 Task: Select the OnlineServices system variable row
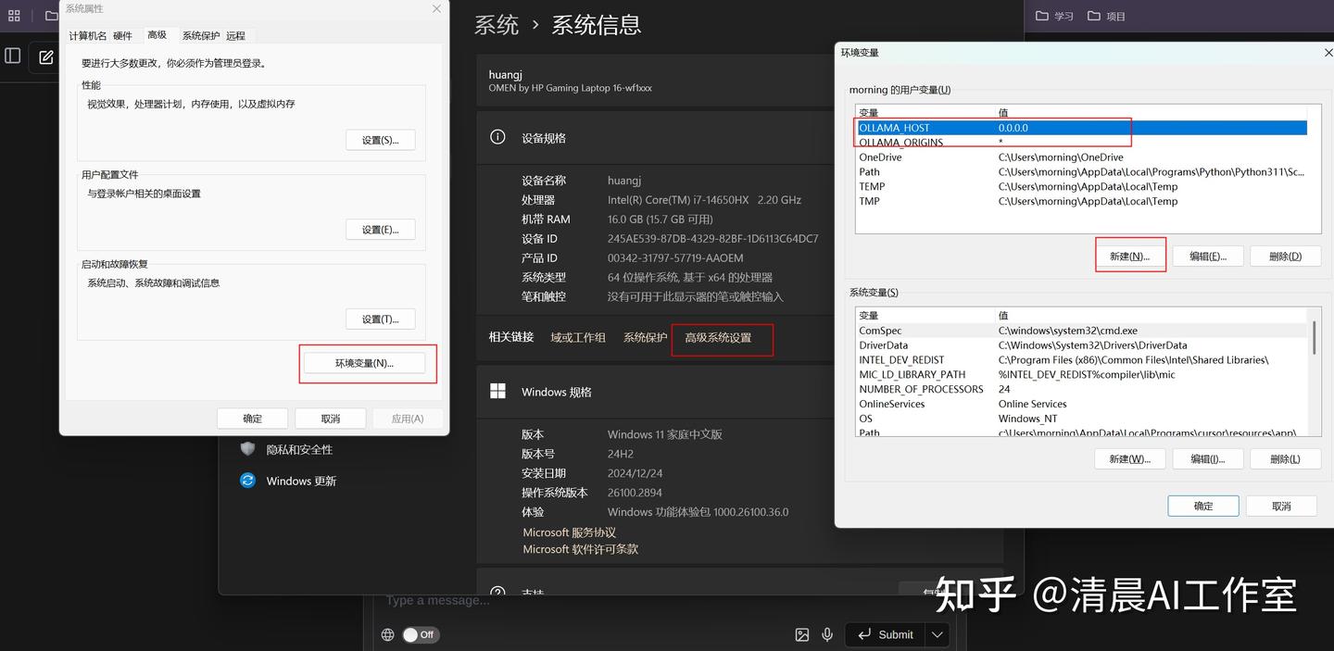tap(1082, 404)
